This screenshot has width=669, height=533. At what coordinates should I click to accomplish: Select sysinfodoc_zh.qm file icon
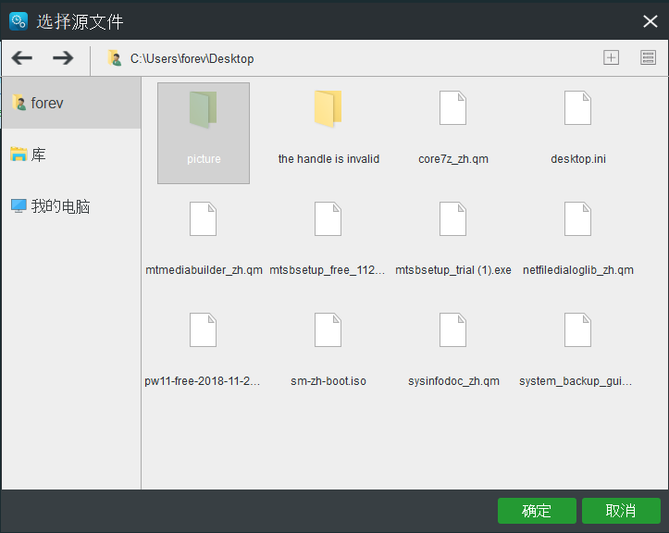[452, 329]
